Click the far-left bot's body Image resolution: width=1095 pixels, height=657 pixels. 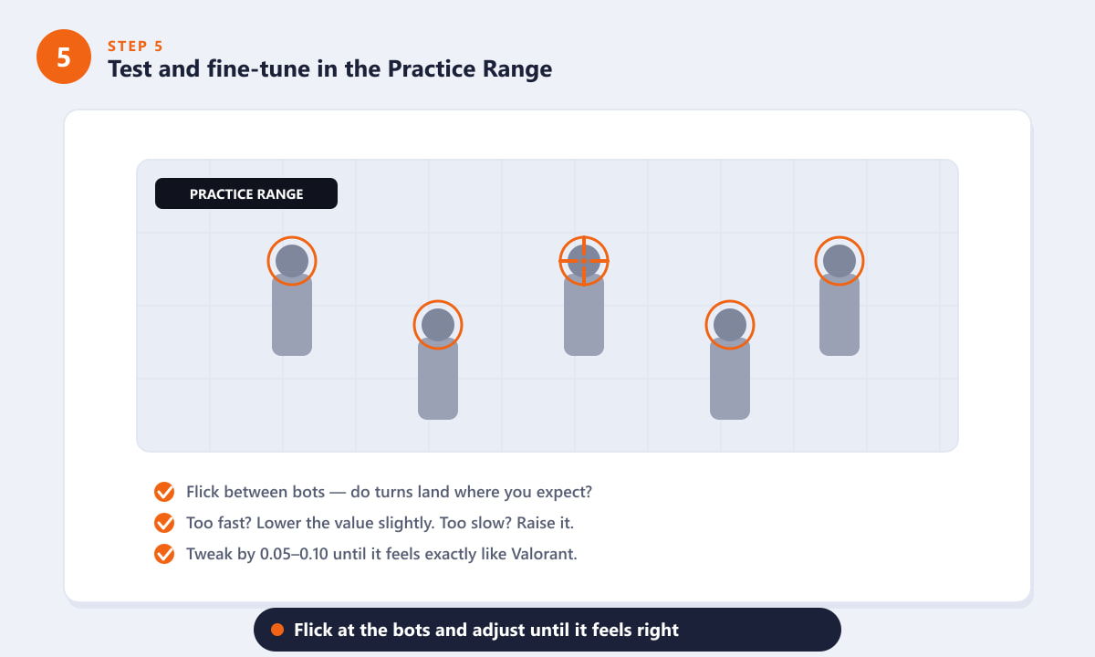[292, 315]
